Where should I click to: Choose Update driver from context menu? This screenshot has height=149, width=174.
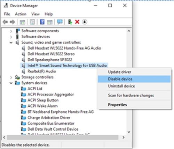coord(134,72)
